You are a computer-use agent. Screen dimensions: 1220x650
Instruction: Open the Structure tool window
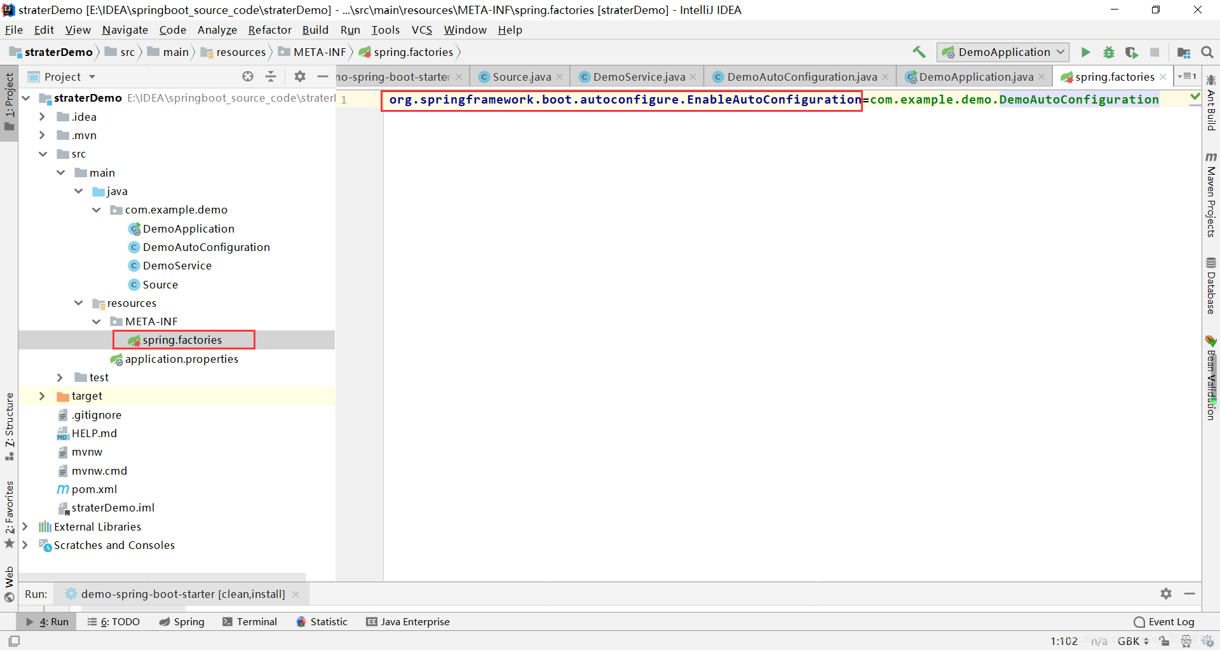click(x=9, y=426)
